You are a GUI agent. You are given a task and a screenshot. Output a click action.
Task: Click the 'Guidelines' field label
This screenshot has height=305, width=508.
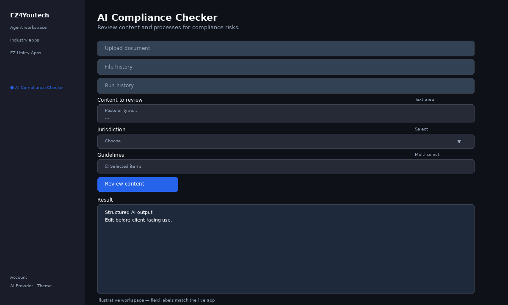click(x=111, y=155)
